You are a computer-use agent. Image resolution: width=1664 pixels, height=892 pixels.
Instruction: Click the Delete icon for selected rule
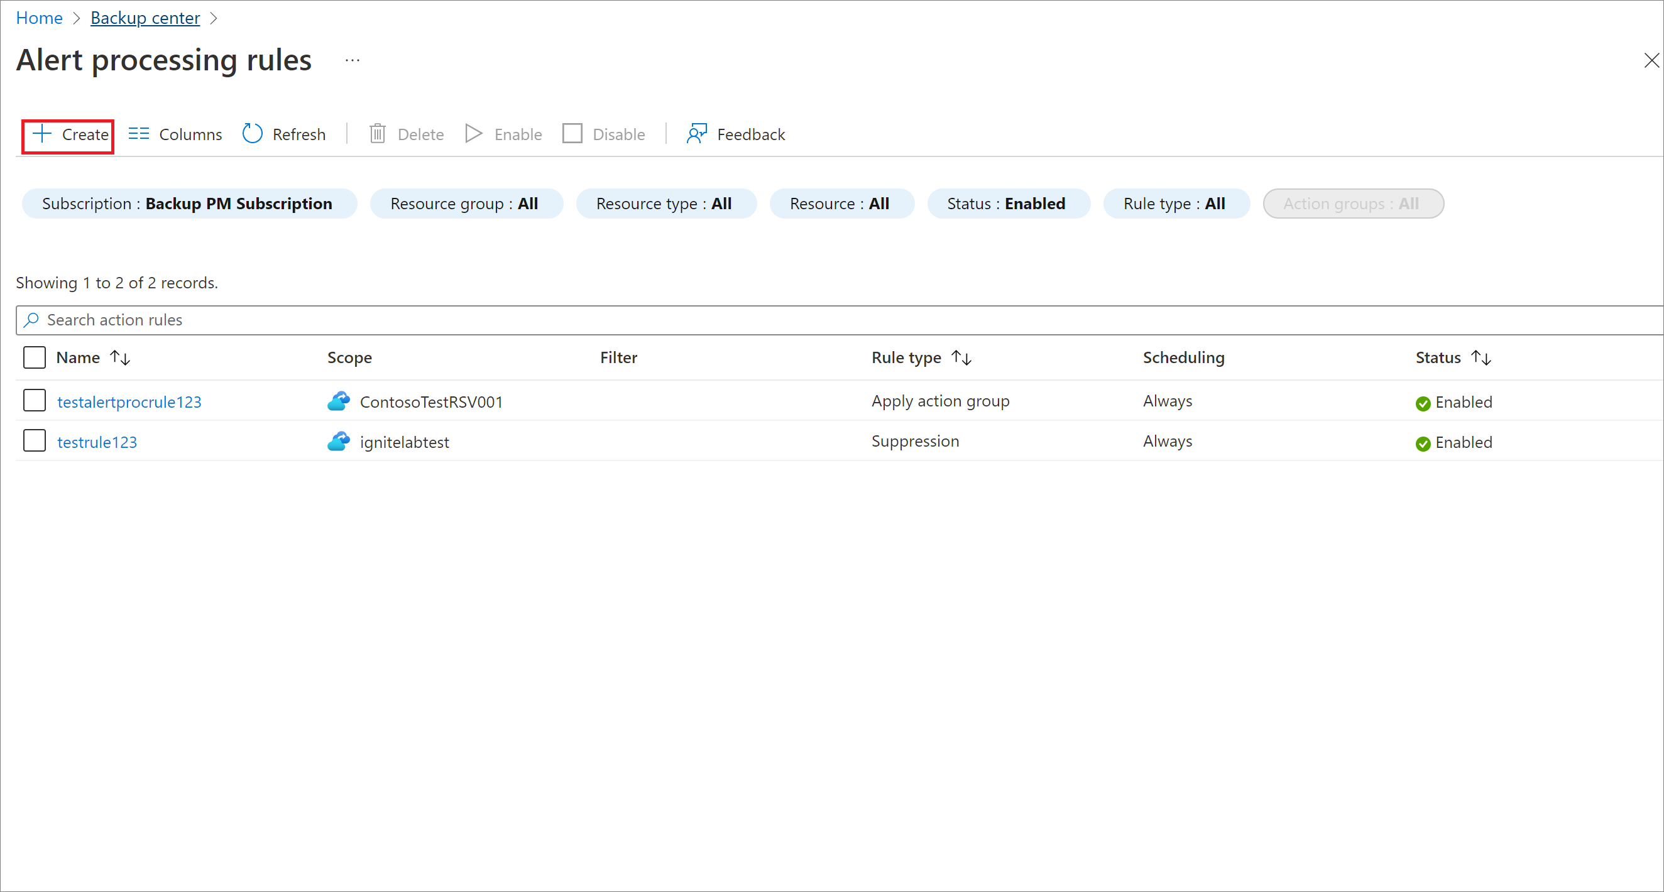(x=408, y=133)
